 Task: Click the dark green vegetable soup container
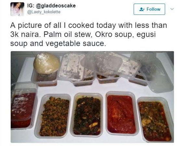[87, 115]
